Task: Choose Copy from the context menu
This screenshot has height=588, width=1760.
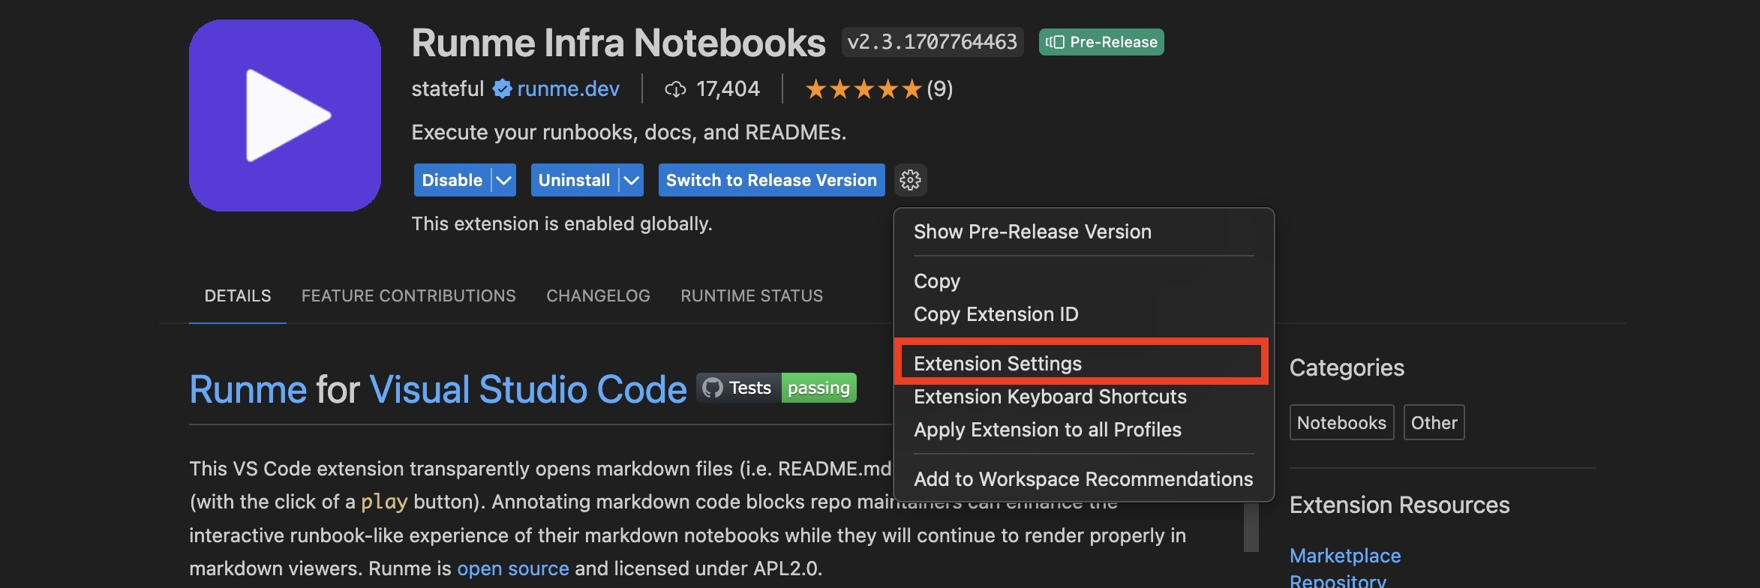Action: (1083, 281)
